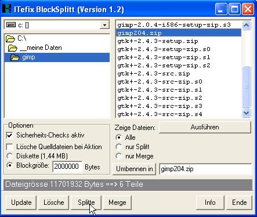
Task: Click the Blockgröße value field showing 2000000
Action: pos(67,167)
